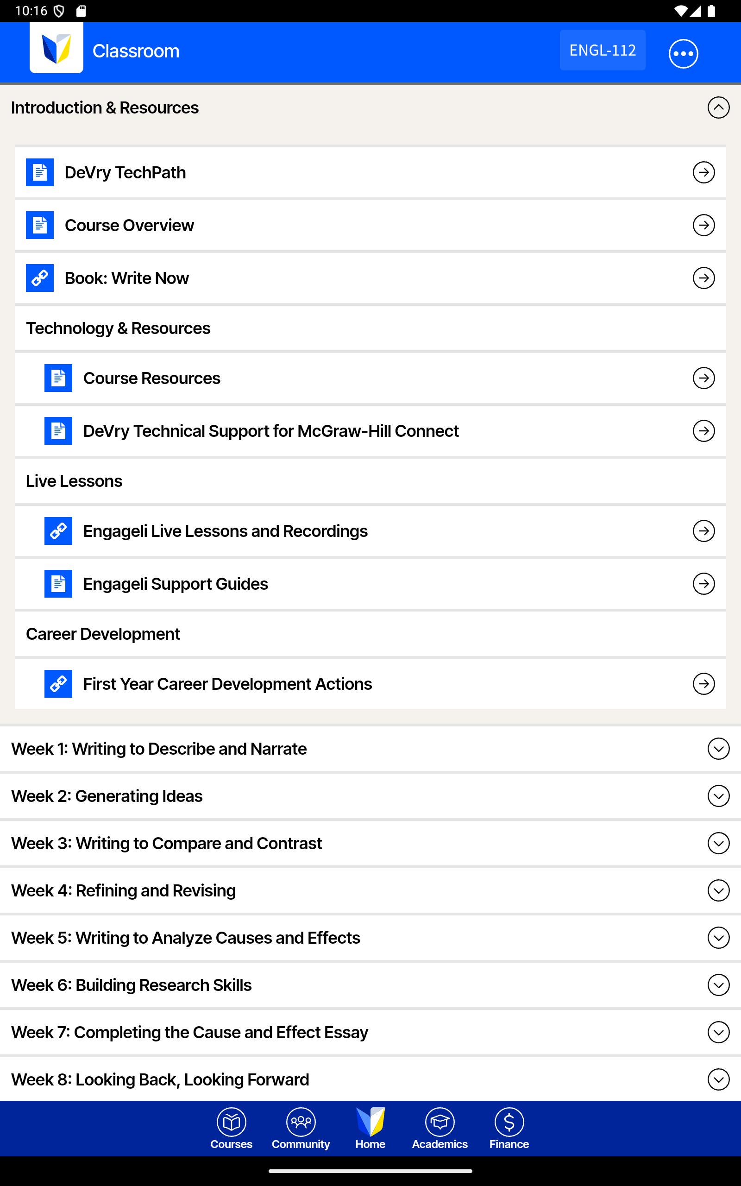This screenshot has height=1186, width=741.
Task: Tap the link icon beside Book: Write Now
Action: (x=40, y=278)
